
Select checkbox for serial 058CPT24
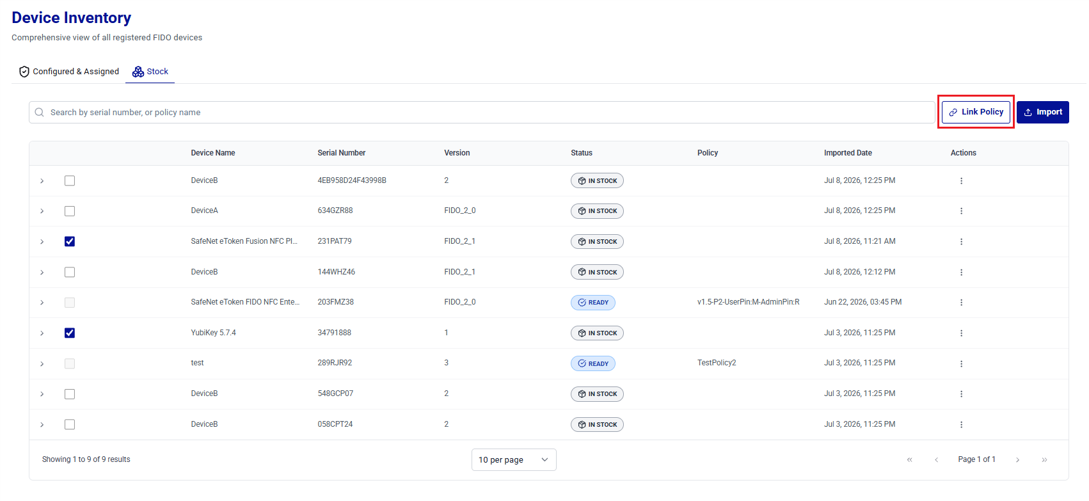70,425
